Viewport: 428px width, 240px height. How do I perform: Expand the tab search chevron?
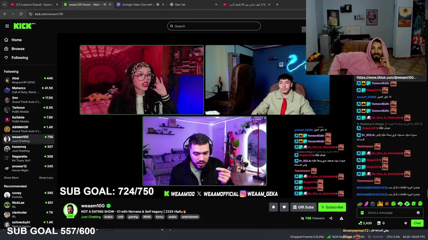coord(4,5)
